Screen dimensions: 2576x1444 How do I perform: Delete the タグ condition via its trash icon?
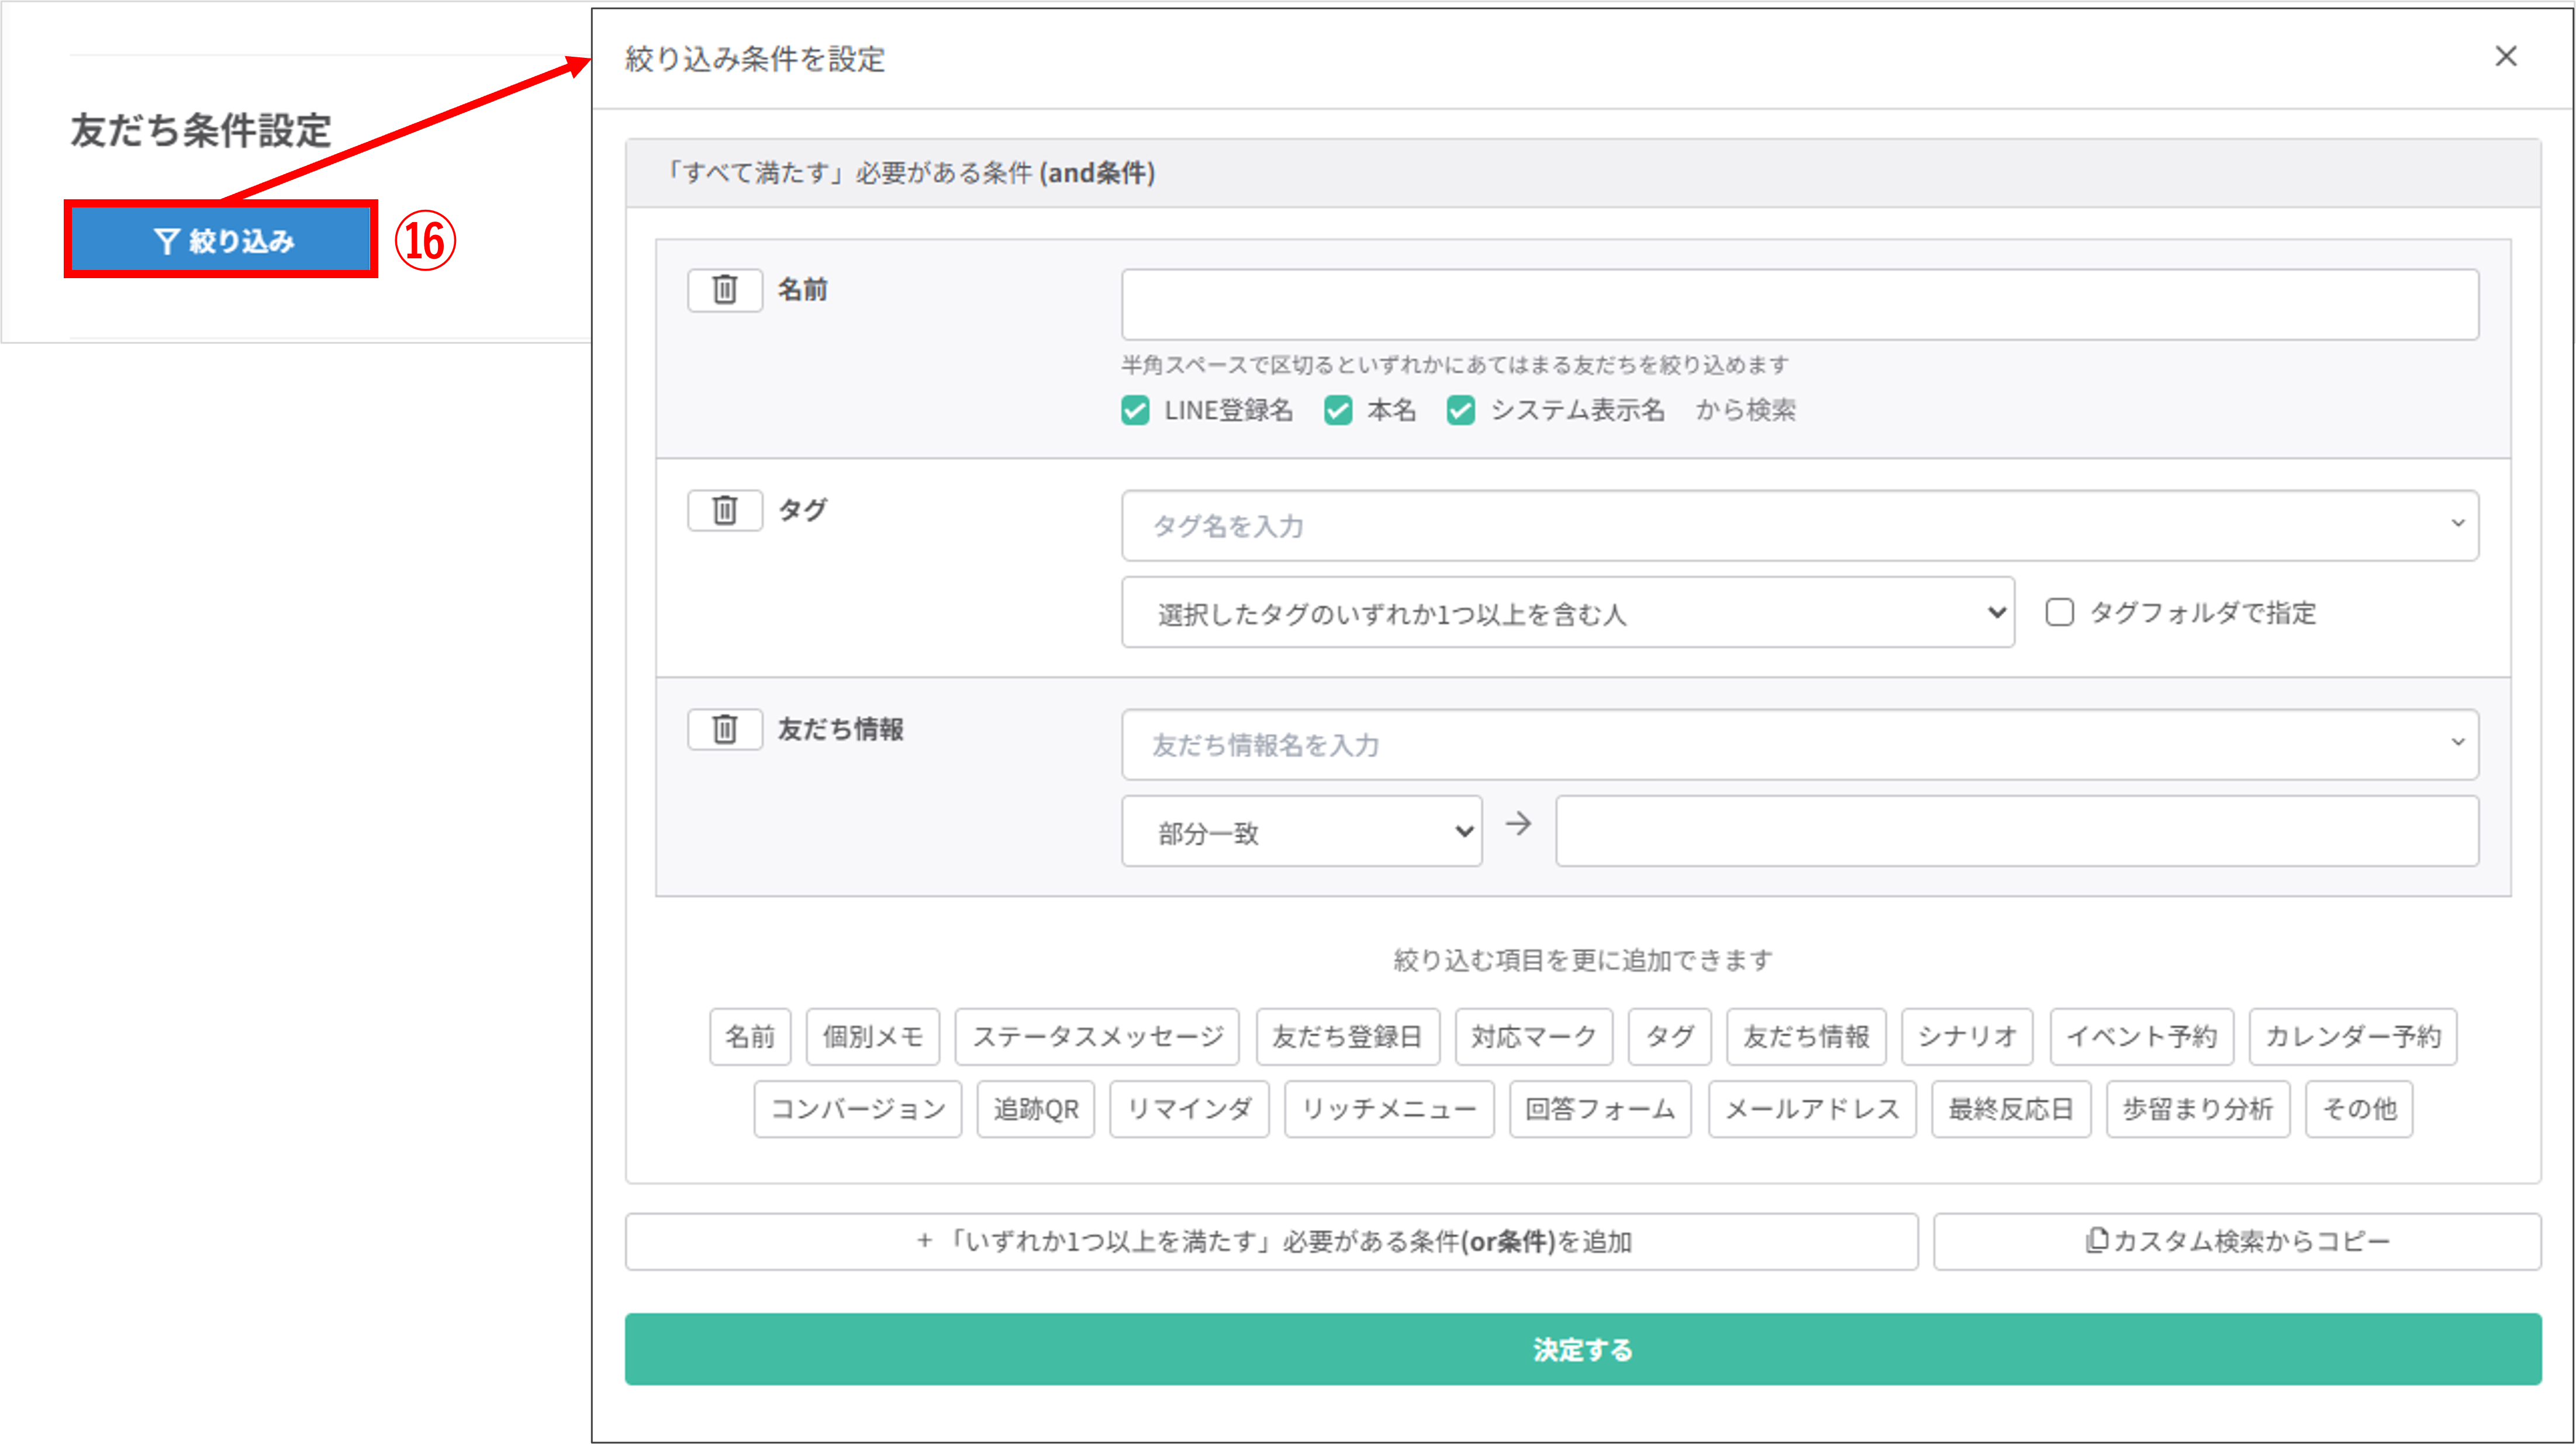tap(724, 510)
